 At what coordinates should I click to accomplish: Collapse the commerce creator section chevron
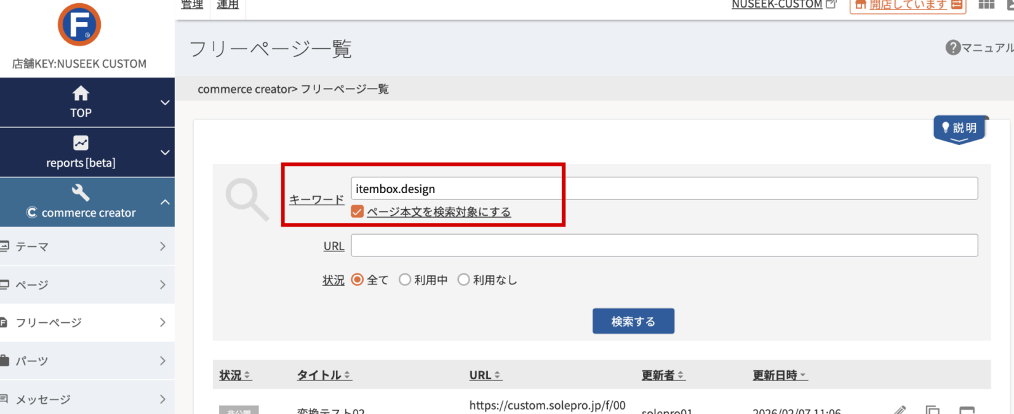pos(165,203)
